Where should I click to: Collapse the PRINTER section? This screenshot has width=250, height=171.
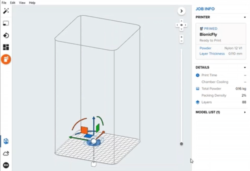[x=245, y=17]
